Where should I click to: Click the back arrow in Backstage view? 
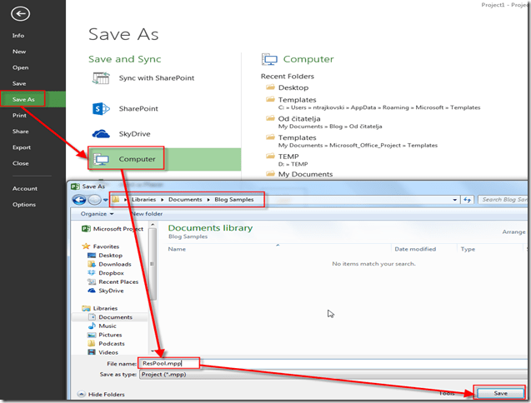click(x=21, y=14)
